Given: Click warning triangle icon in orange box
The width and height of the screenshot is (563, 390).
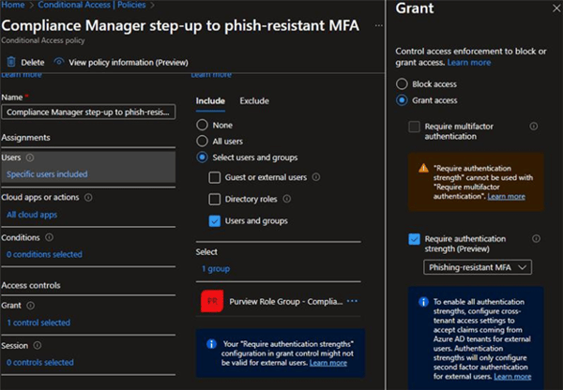Looking at the screenshot, I should [x=424, y=168].
